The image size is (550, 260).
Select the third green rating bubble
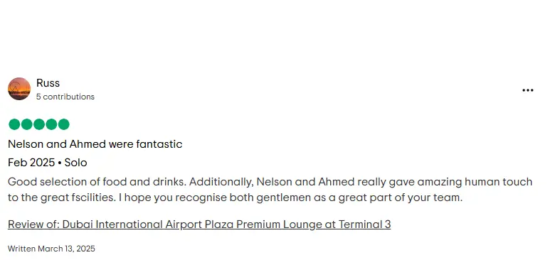point(39,124)
